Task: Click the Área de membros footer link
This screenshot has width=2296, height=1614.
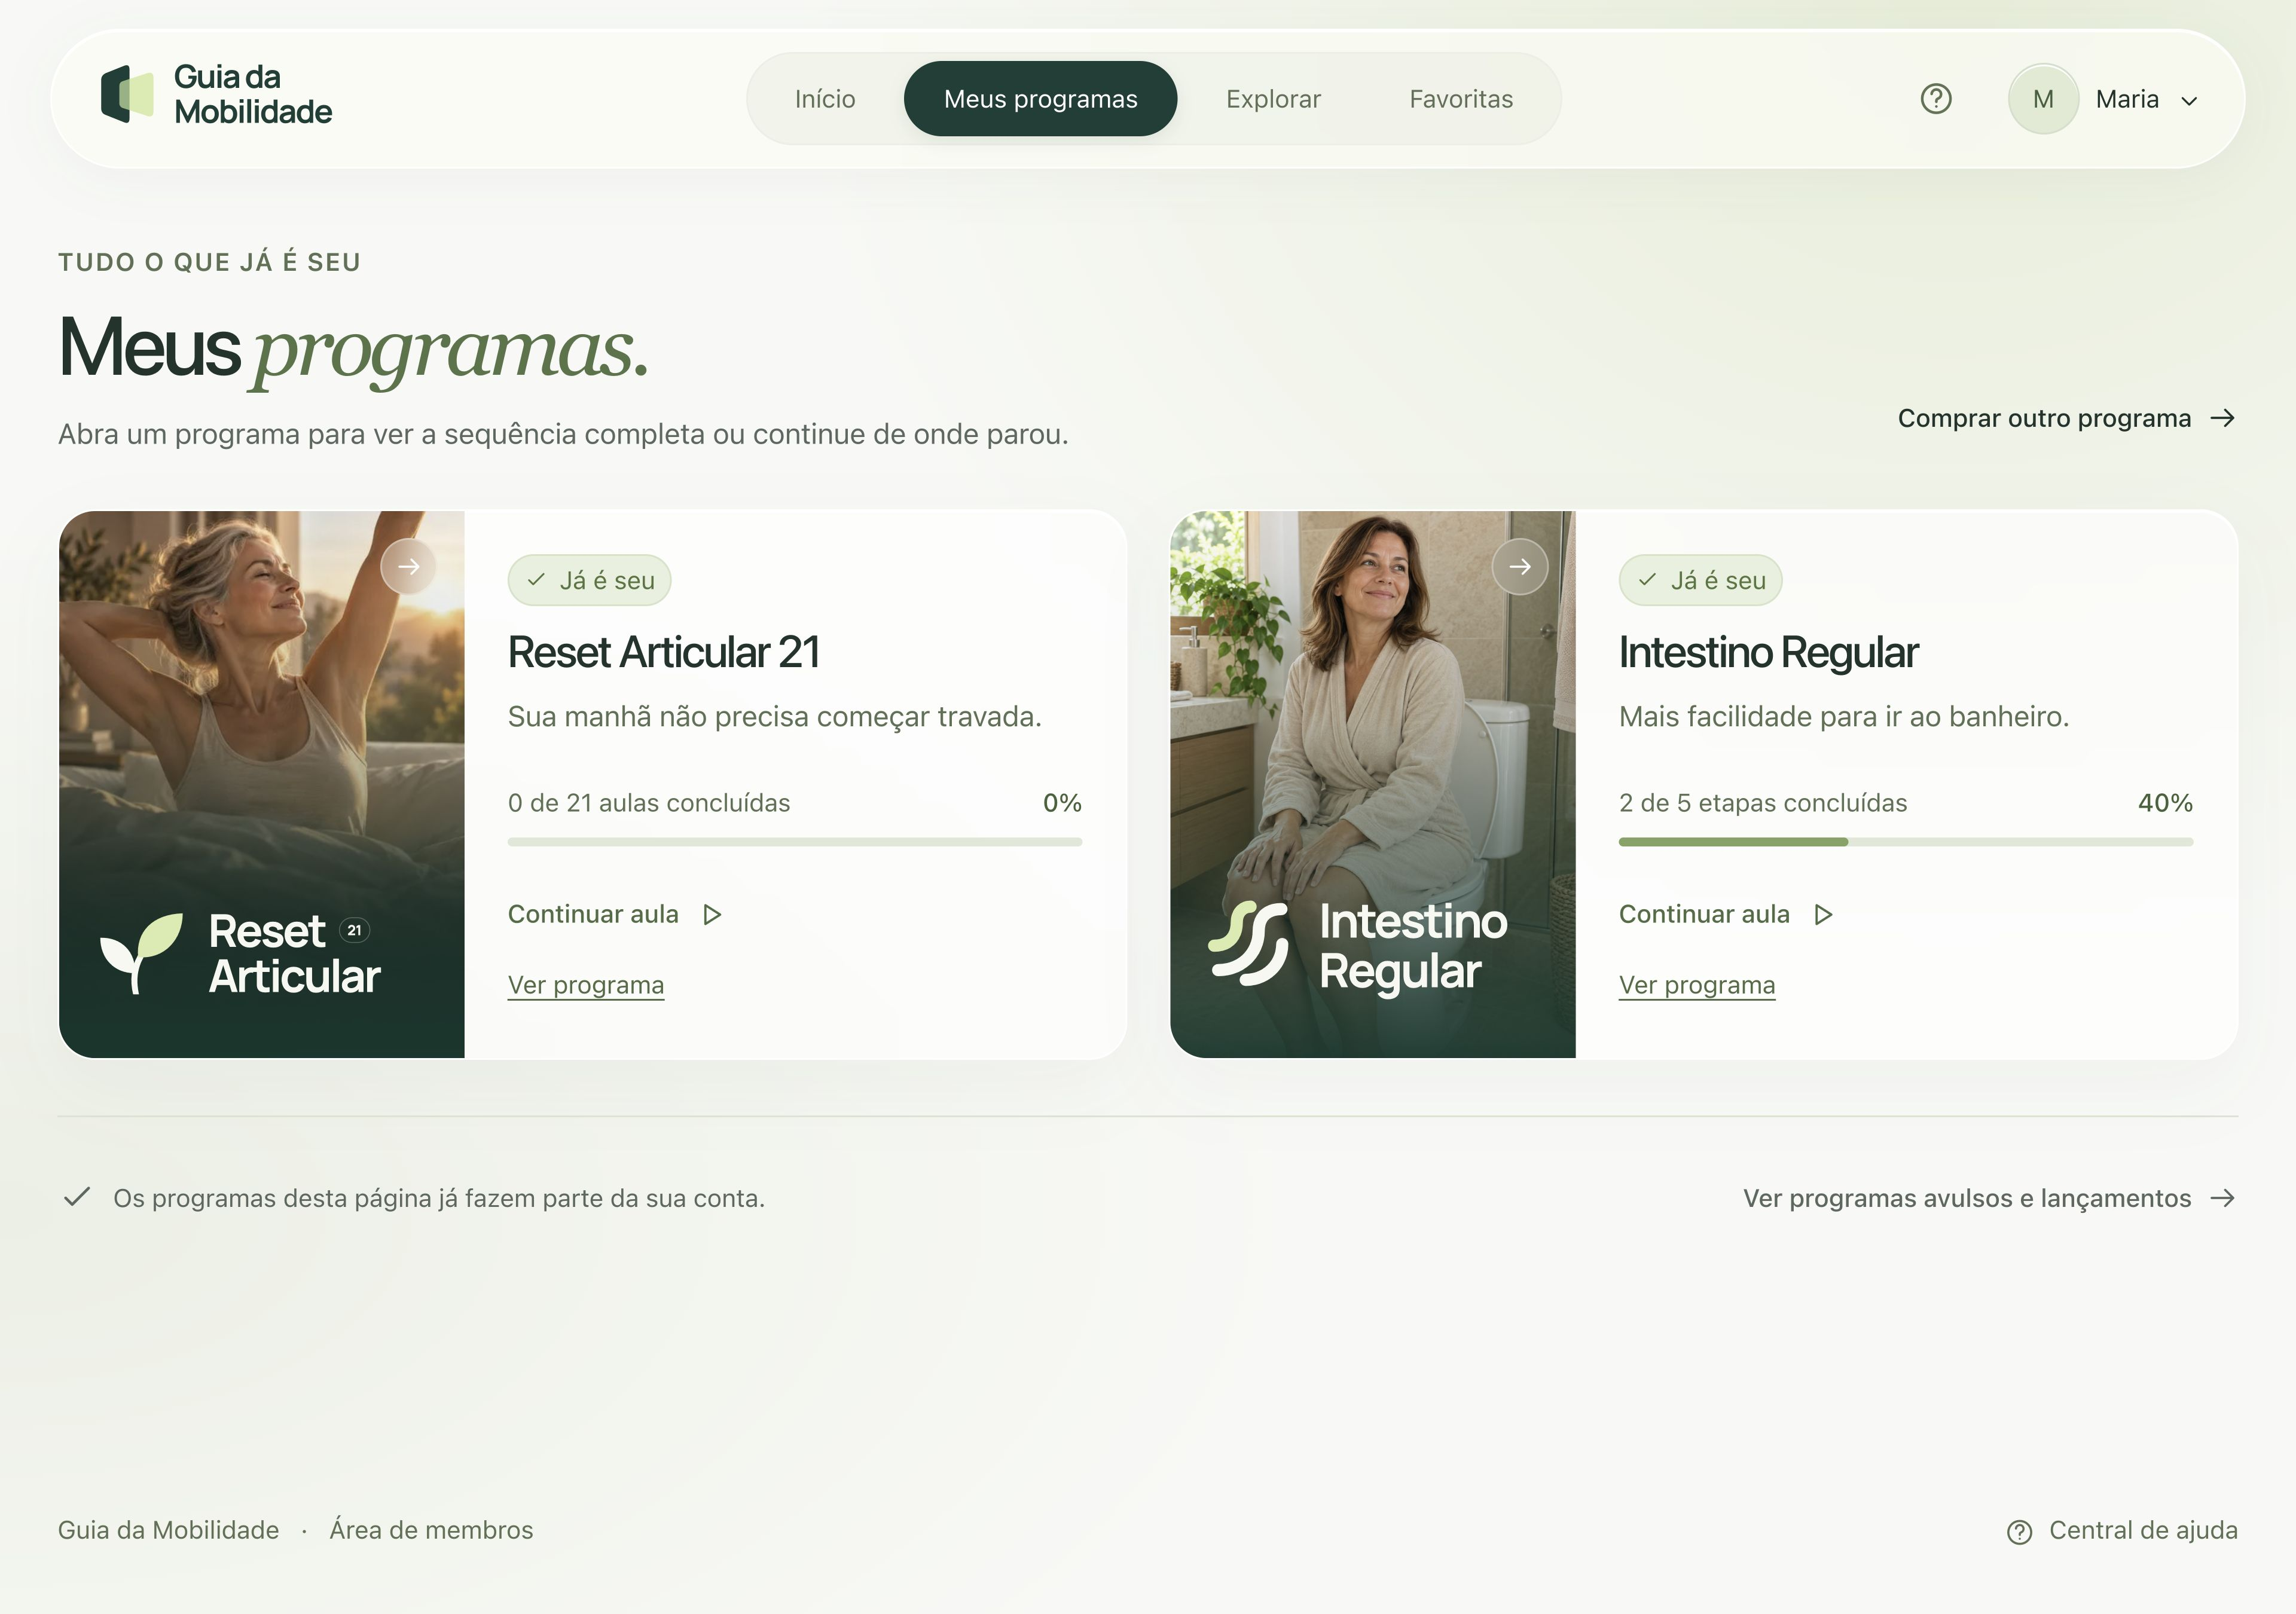Action: [431, 1530]
